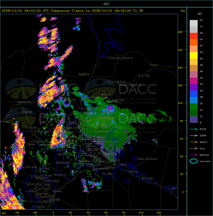Click the 'eburn' legend label

[x=204, y=142]
